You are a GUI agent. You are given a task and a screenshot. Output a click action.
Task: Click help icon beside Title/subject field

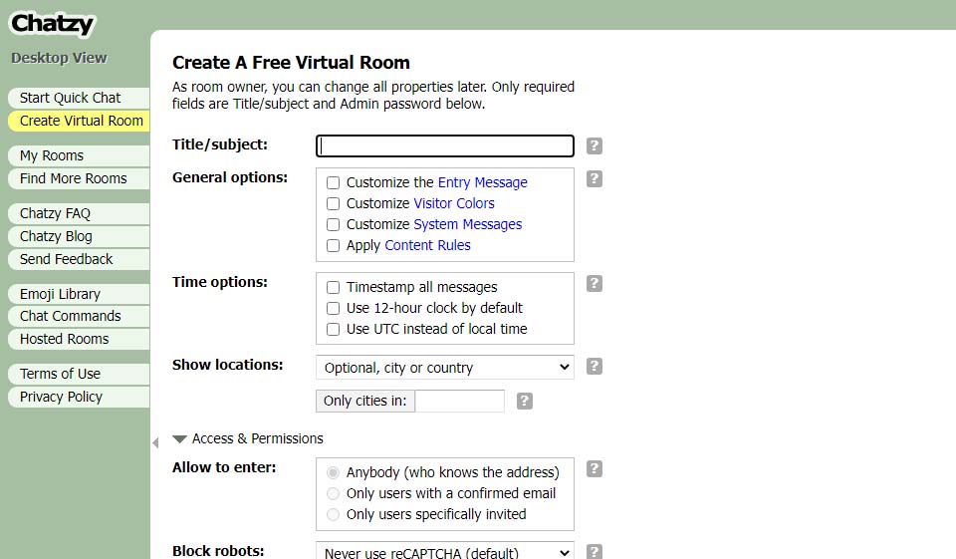click(x=595, y=146)
